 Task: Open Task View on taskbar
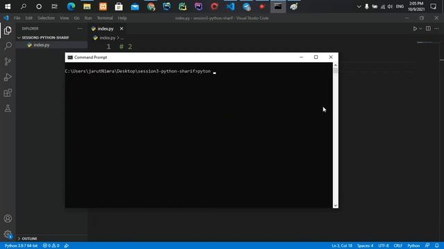pos(54,6)
